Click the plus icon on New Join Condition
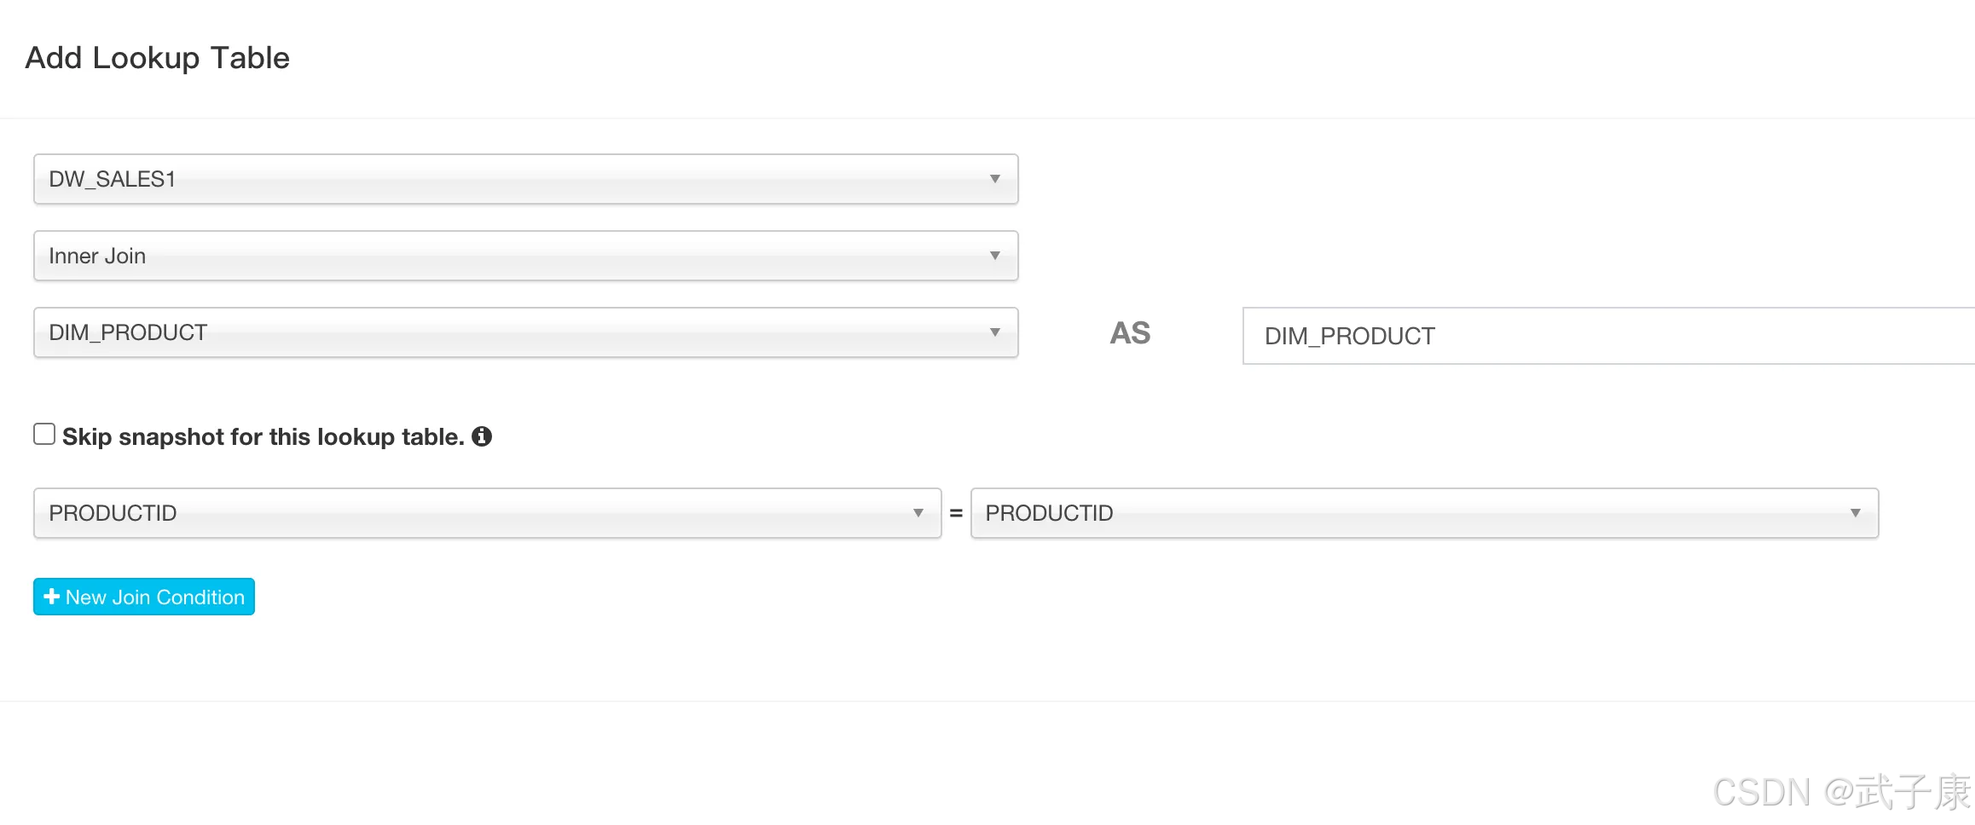The image size is (1975, 825). [52, 597]
